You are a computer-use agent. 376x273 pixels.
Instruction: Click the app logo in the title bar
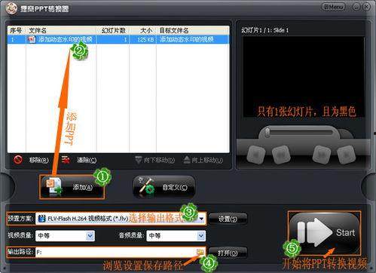point(11,8)
